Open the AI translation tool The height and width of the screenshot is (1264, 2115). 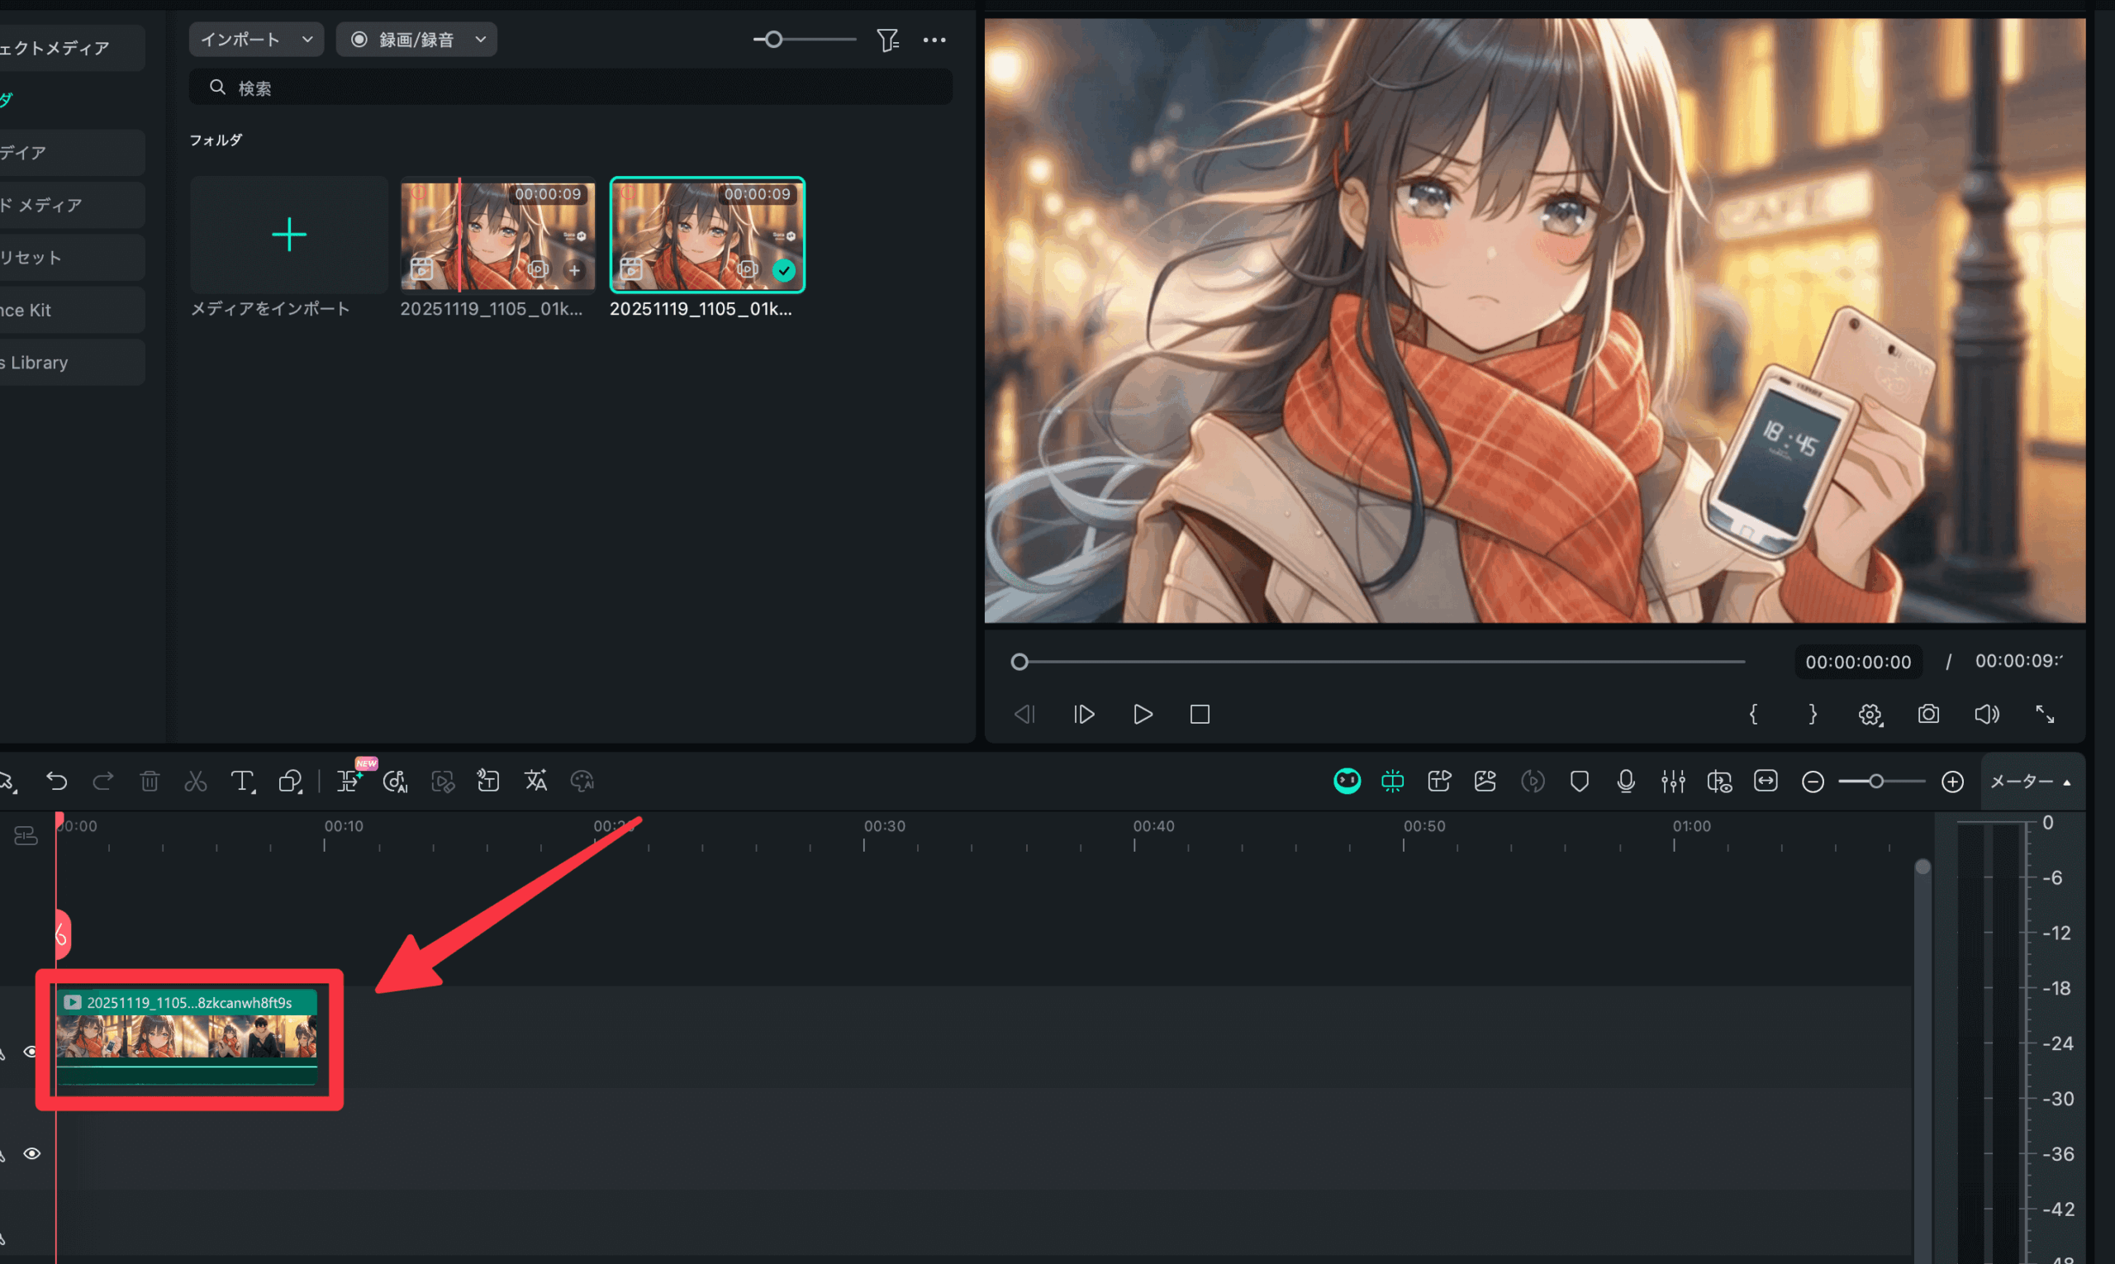click(x=536, y=781)
